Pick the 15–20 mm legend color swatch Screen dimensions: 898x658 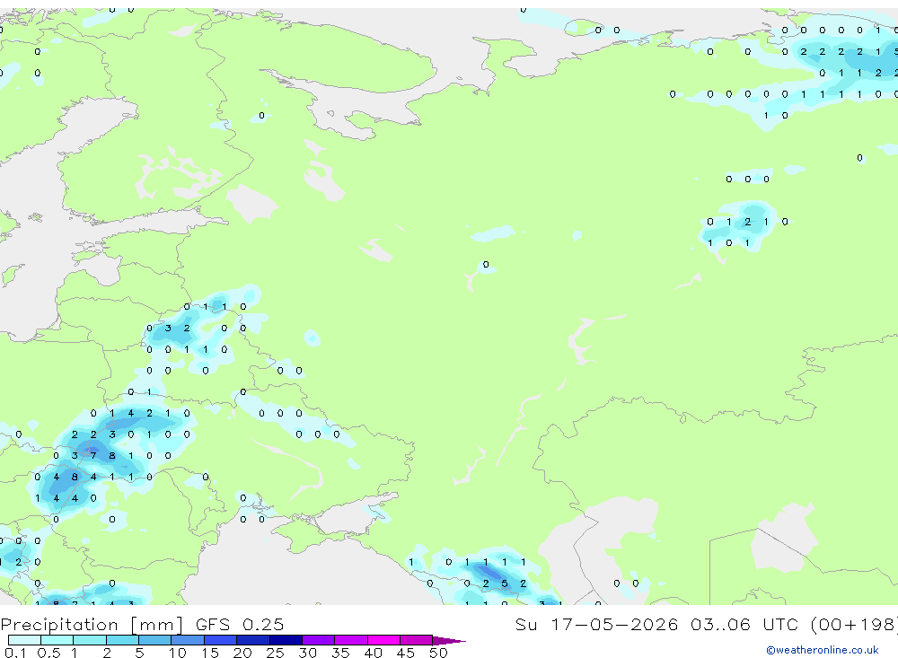[221, 640]
